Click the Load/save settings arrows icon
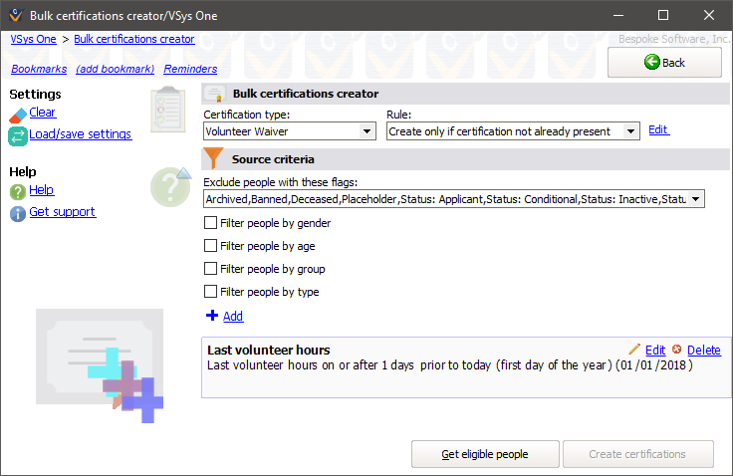This screenshot has width=733, height=476. [18, 136]
